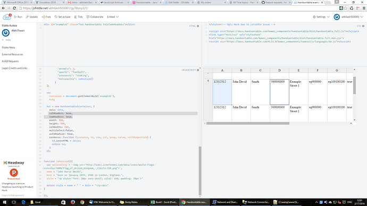Viewport: 367px width, 206px height.
Task: Click the function JohnsCard() code line
Action: 59,161
